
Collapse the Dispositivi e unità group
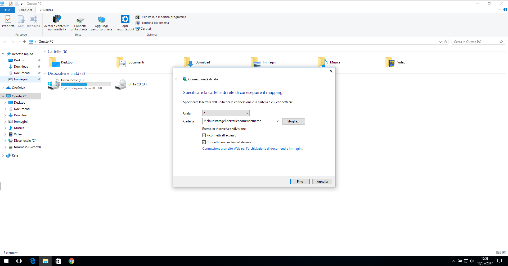coord(45,74)
